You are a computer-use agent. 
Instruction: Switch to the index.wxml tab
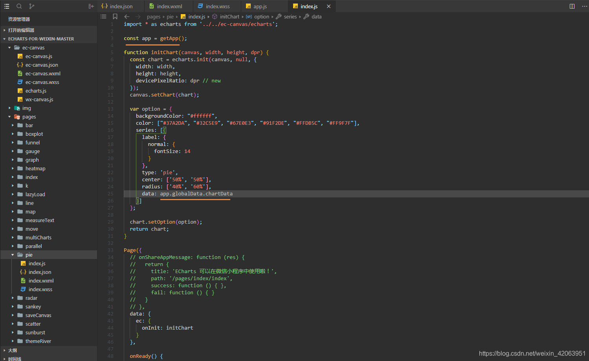click(x=169, y=6)
